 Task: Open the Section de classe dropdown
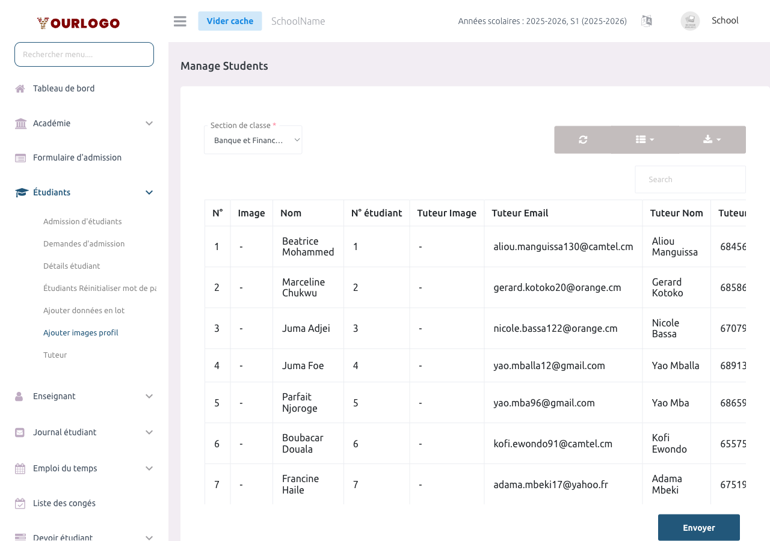(x=253, y=140)
